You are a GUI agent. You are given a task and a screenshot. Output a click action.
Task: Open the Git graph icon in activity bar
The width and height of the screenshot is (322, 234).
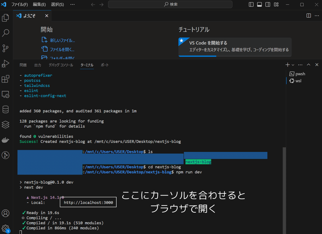point(6,155)
